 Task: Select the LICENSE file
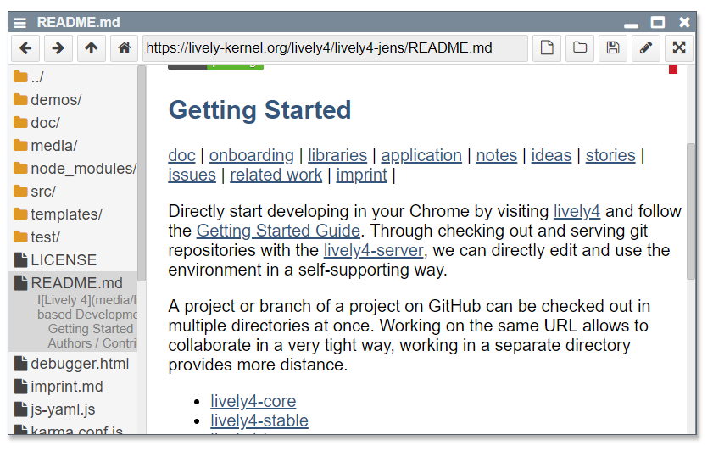coord(64,260)
